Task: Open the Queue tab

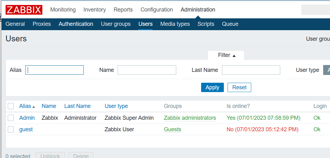Action: point(230,24)
